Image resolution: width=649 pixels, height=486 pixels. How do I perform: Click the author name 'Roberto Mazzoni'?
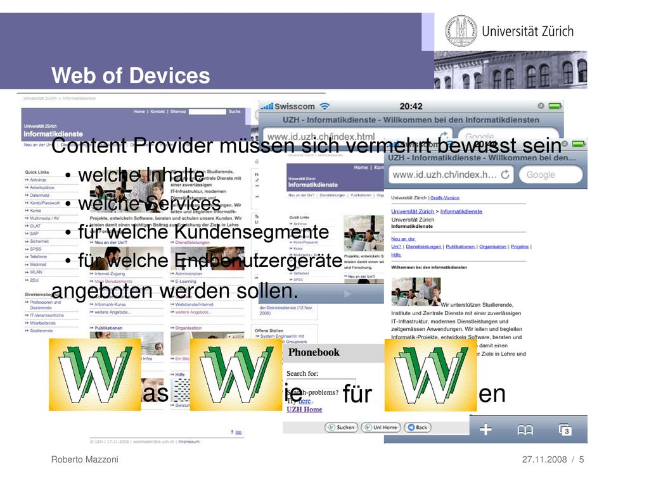tap(85, 459)
